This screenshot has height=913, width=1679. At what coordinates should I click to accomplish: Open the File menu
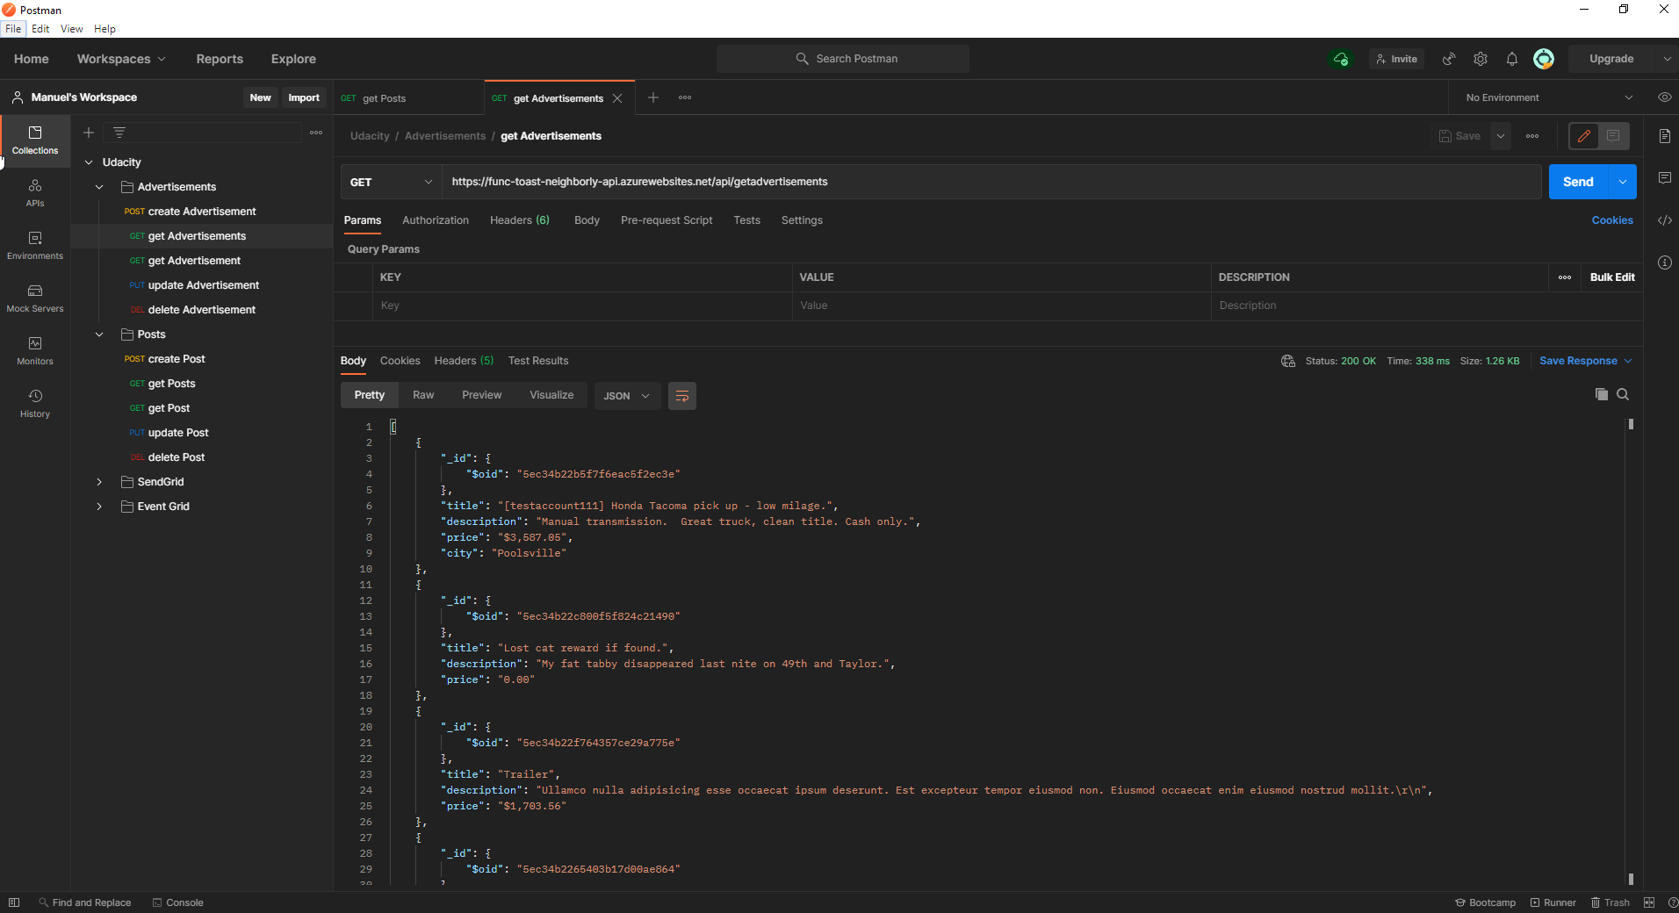click(x=13, y=29)
